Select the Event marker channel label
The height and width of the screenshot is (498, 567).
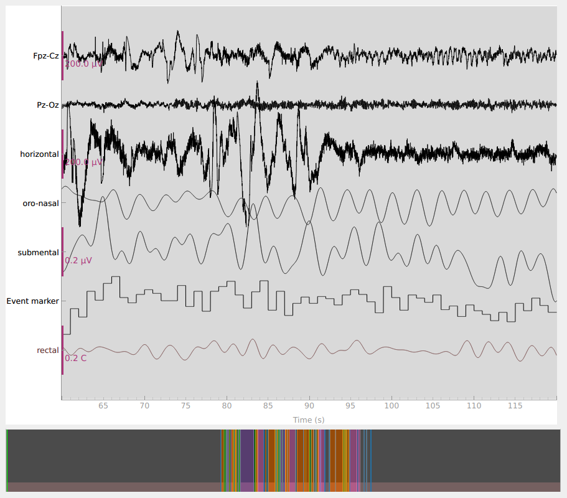point(32,301)
